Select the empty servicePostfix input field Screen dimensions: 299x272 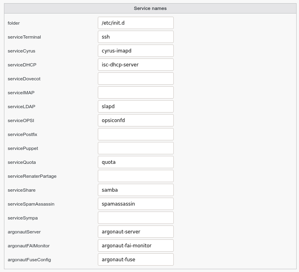(x=136, y=134)
